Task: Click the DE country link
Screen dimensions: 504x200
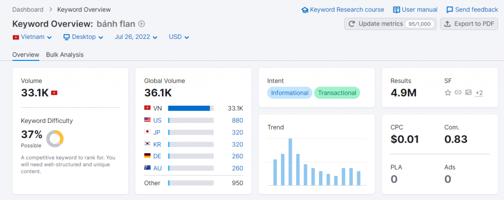Action: (x=157, y=156)
